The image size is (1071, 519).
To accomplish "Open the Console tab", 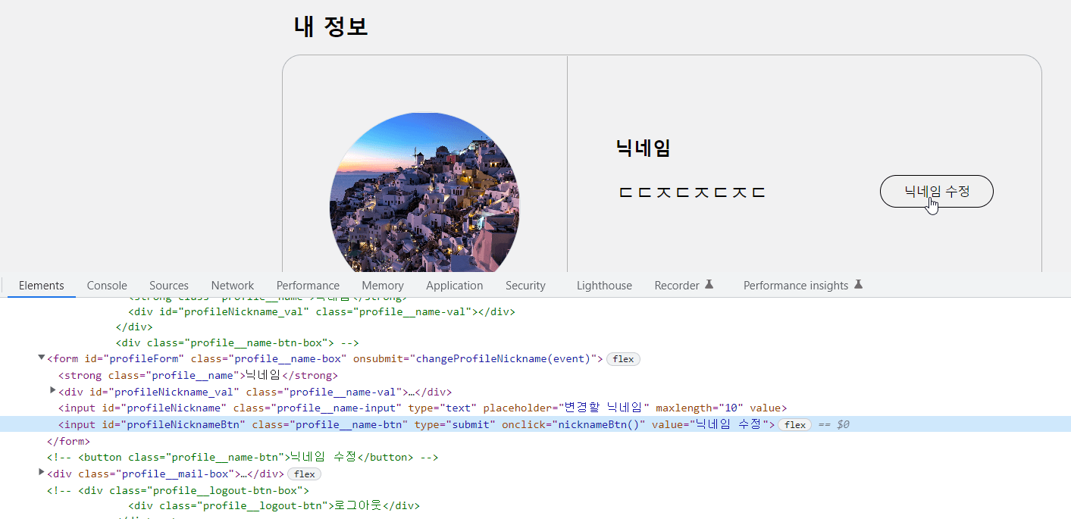I will coord(107,286).
